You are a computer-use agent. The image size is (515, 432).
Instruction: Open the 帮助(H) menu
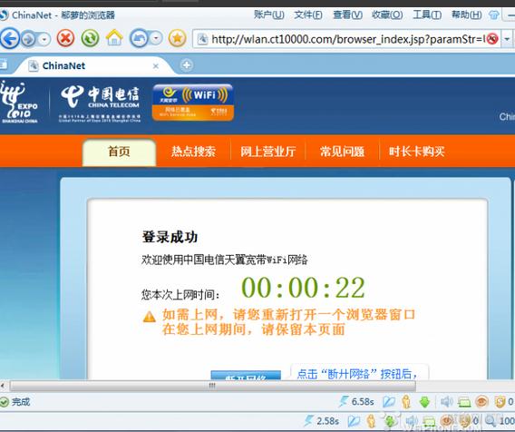pyautogui.click(x=467, y=15)
